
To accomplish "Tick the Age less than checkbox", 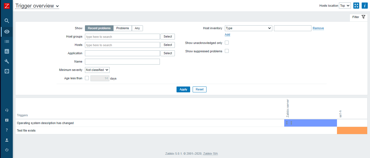I will point(87,78).
